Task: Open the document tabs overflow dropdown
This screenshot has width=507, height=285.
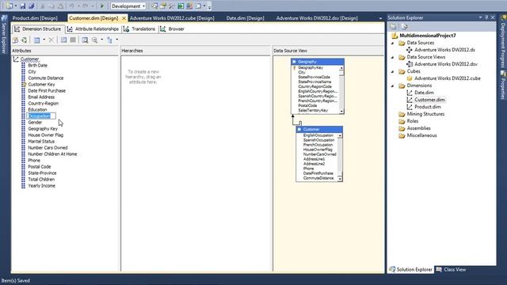Action: (x=380, y=18)
